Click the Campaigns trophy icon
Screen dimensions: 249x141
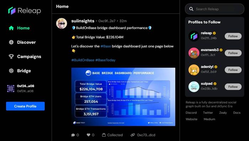(x=11, y=56)
